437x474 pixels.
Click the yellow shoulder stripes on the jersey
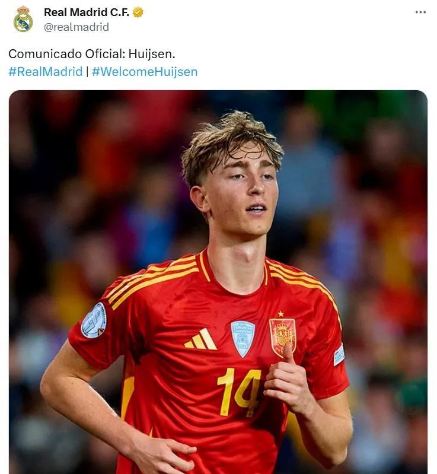(150, 280)
